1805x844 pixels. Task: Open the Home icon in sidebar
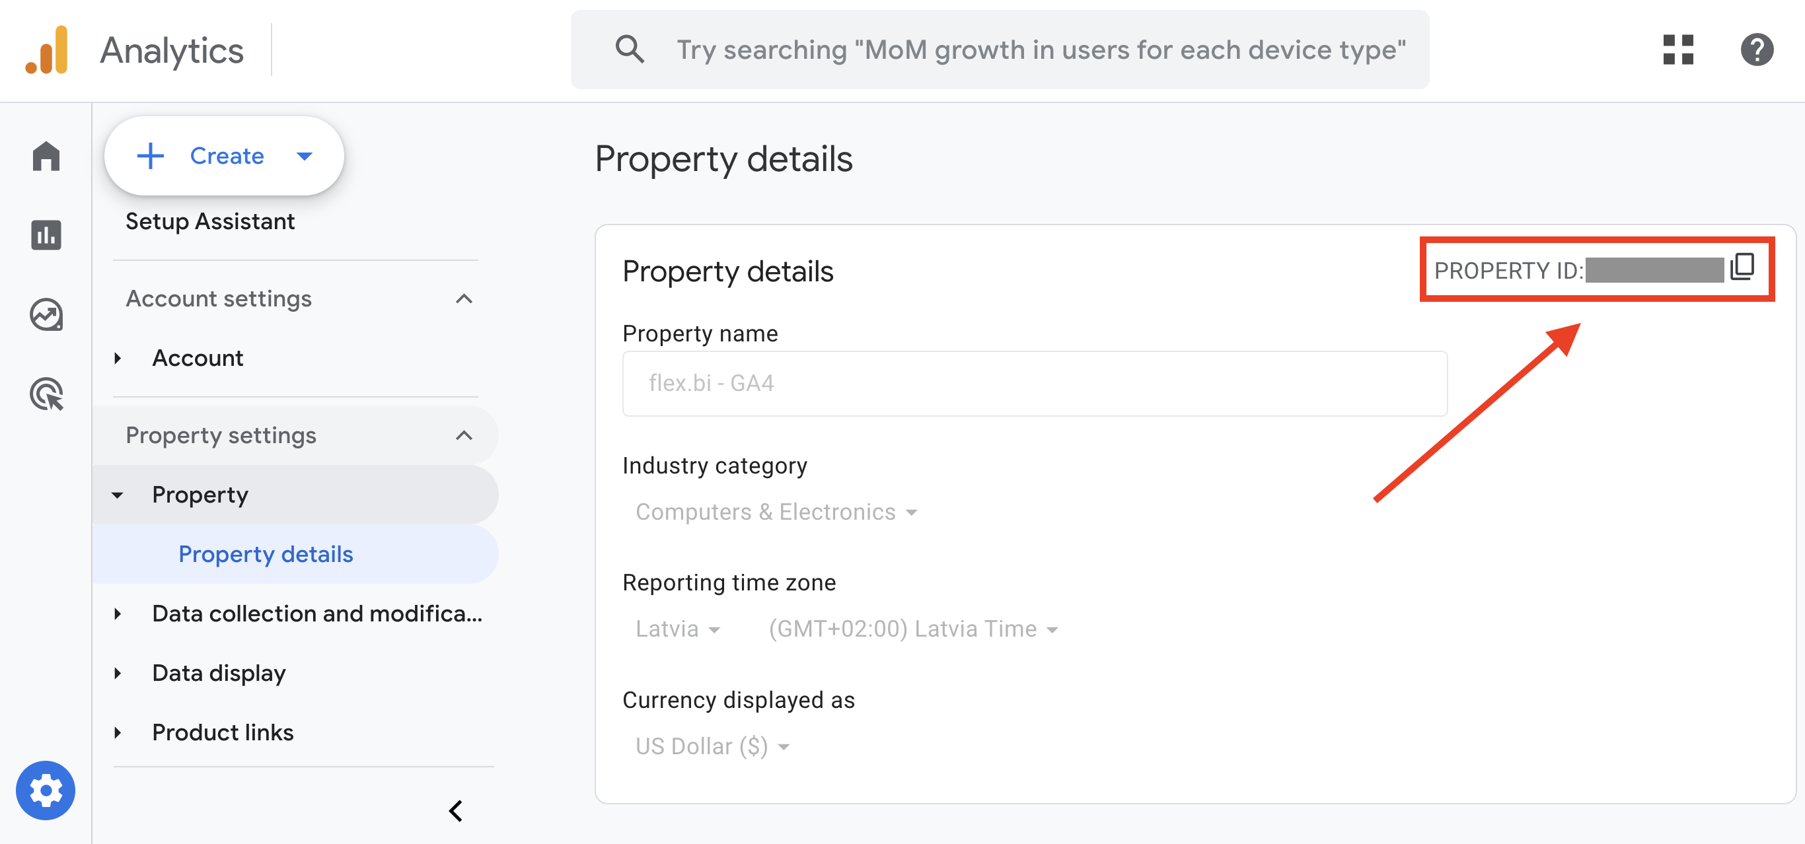pyautogui.click(x=46, y=155)
